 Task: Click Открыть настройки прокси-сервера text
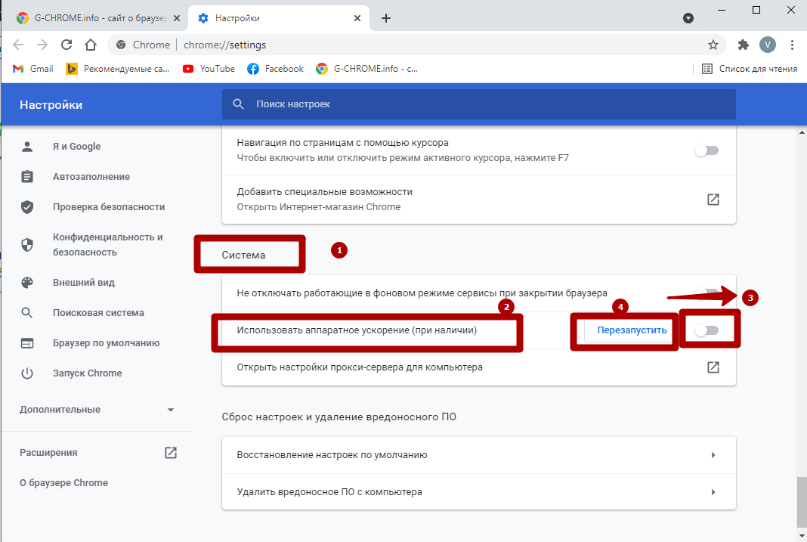(x=360, y=367)
